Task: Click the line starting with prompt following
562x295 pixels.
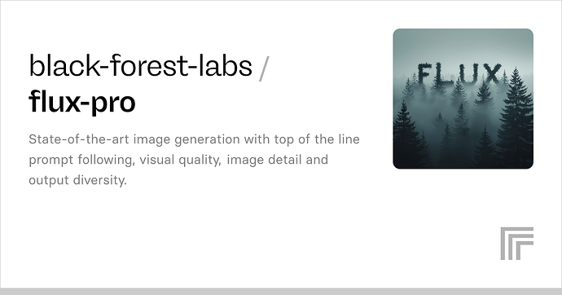Action: click(178, 160)
